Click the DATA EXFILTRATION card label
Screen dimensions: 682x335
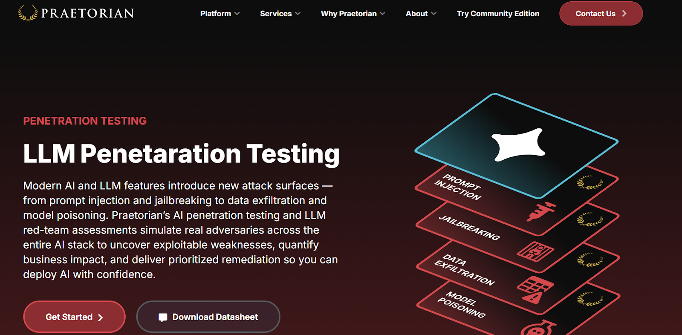(x=464, y=270)
